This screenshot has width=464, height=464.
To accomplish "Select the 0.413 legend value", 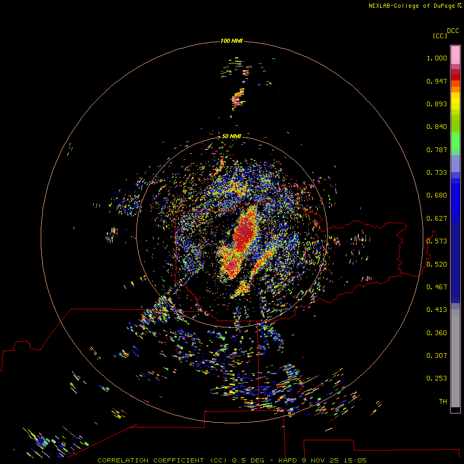I will [437, 310].
